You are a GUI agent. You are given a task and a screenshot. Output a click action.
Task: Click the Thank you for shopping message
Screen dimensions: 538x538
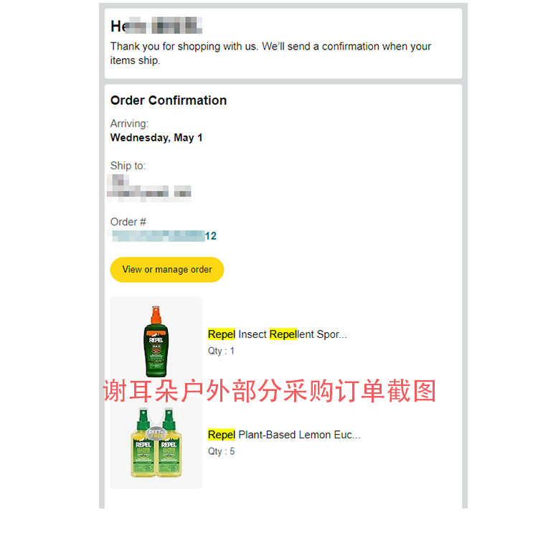tap(270, 53)
